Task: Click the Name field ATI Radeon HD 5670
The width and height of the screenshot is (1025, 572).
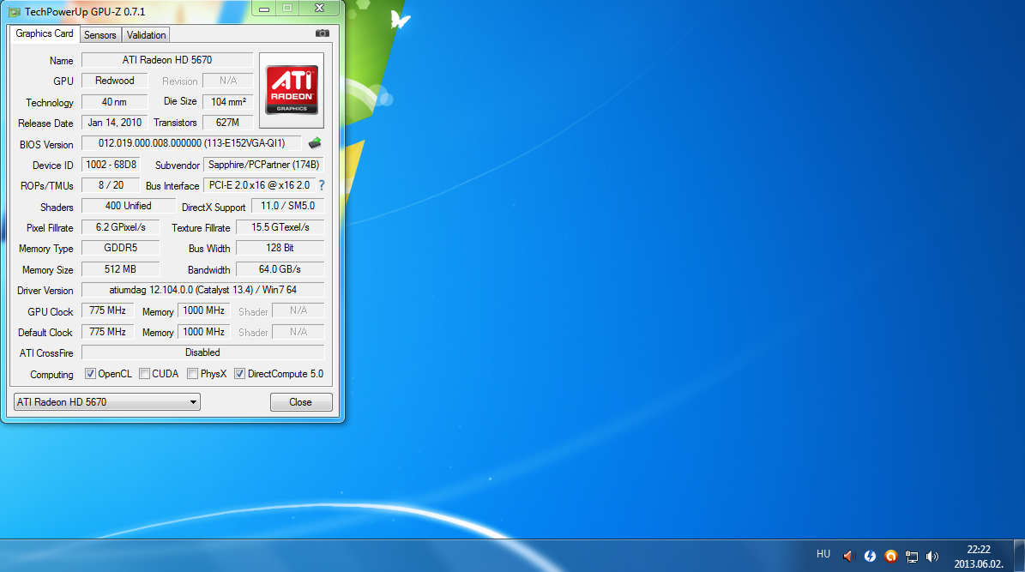Action: coord(167,60)
